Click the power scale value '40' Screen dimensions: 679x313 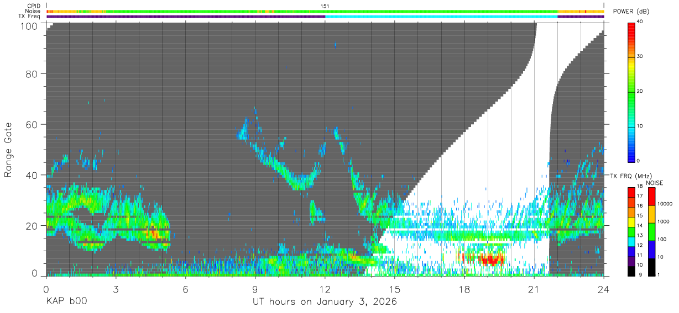641,22
